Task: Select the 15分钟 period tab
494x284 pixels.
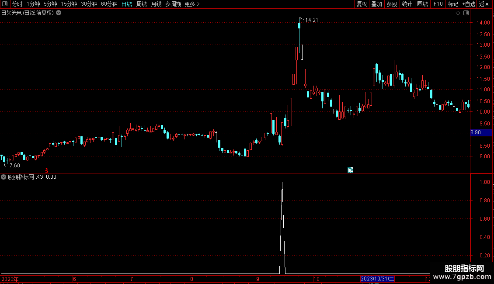Action: coord(69,4)
